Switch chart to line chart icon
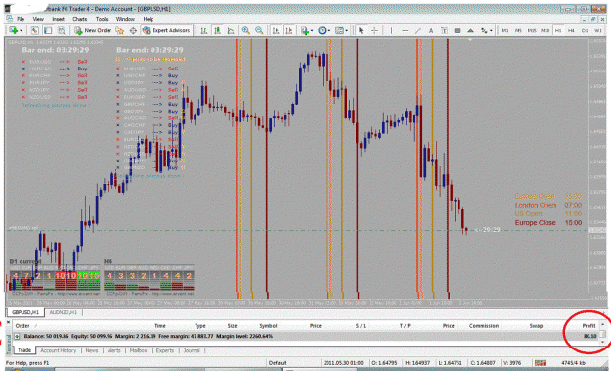The height and width of the screenshot is (371, 611). coord(231,30)
